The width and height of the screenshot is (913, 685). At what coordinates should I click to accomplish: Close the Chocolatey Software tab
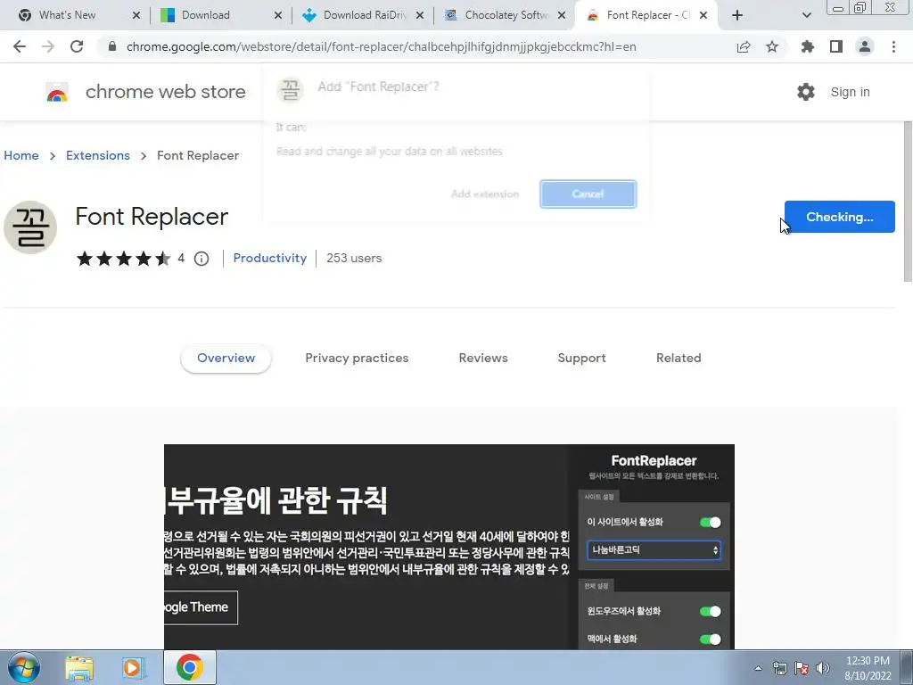tap(562, 15)
